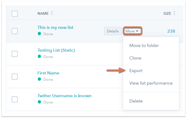
Task: Select Clone in the More menu
Action: click(135, 58)
